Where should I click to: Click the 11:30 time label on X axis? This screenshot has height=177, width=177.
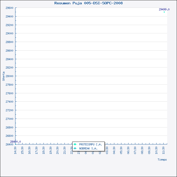coord(164,150)
